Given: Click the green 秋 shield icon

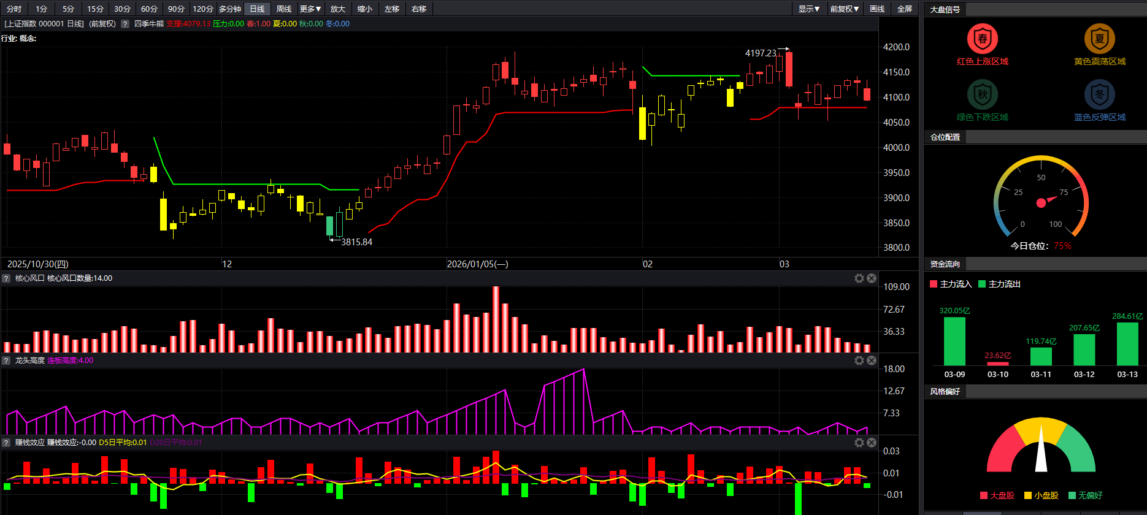Looking at the screenshot, I should click(x=983, y=94).
